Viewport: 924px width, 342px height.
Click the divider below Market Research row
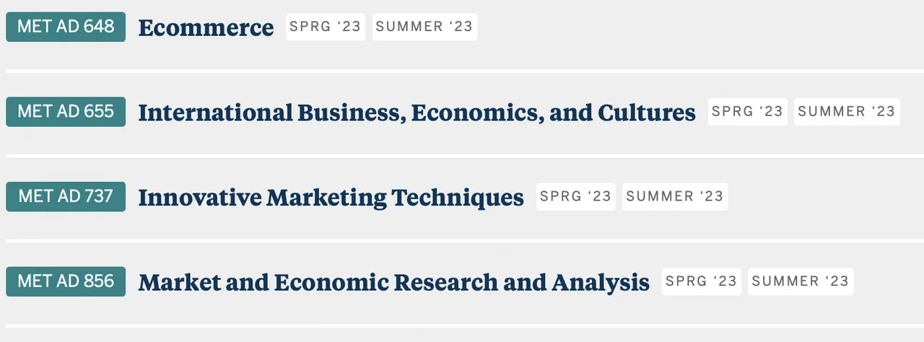pos(462,325)
